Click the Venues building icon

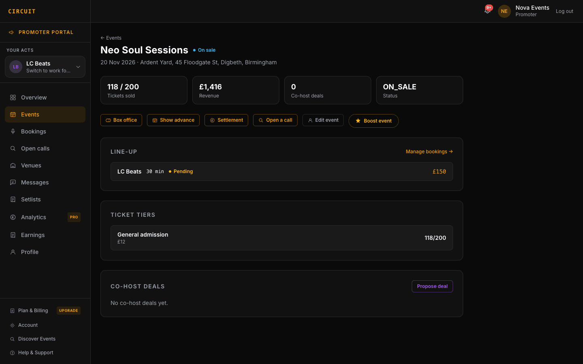click(x=13, y=165)
